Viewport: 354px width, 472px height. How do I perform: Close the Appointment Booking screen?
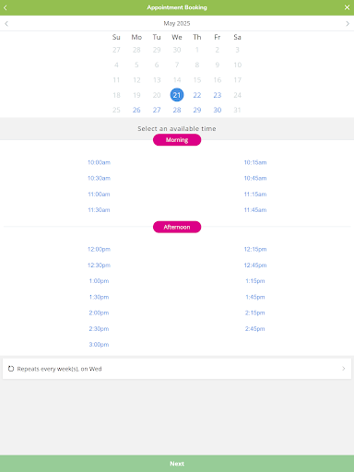347,7
